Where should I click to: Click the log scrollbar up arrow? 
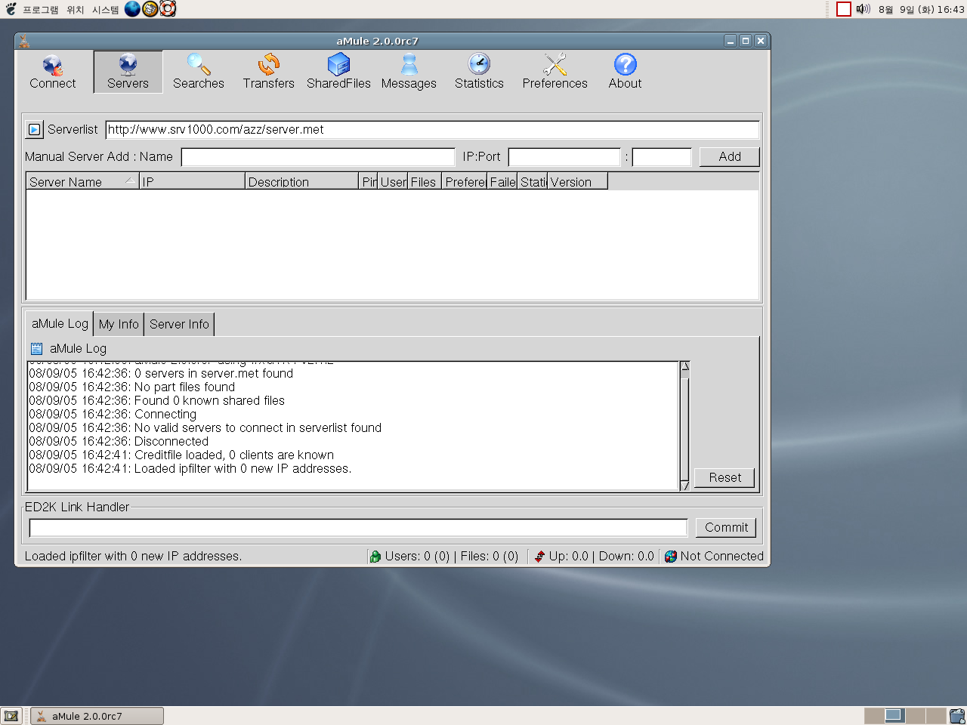point(684,368)
